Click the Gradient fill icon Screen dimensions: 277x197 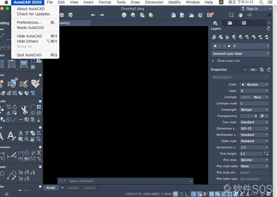point(24,64)
